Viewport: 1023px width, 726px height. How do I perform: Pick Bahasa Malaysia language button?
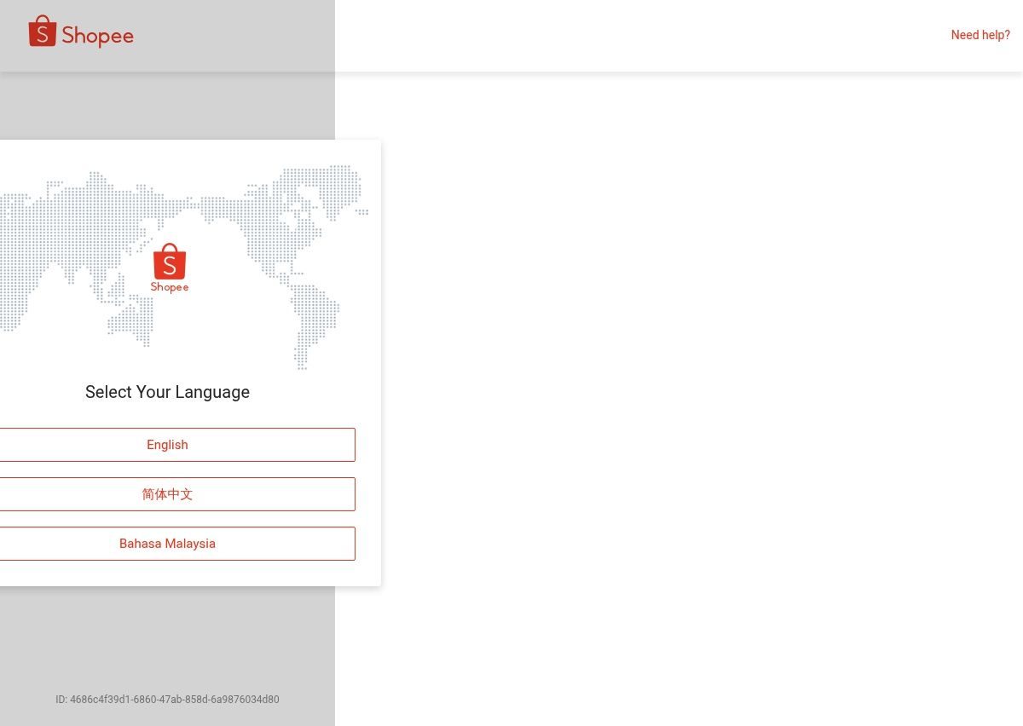167,544
